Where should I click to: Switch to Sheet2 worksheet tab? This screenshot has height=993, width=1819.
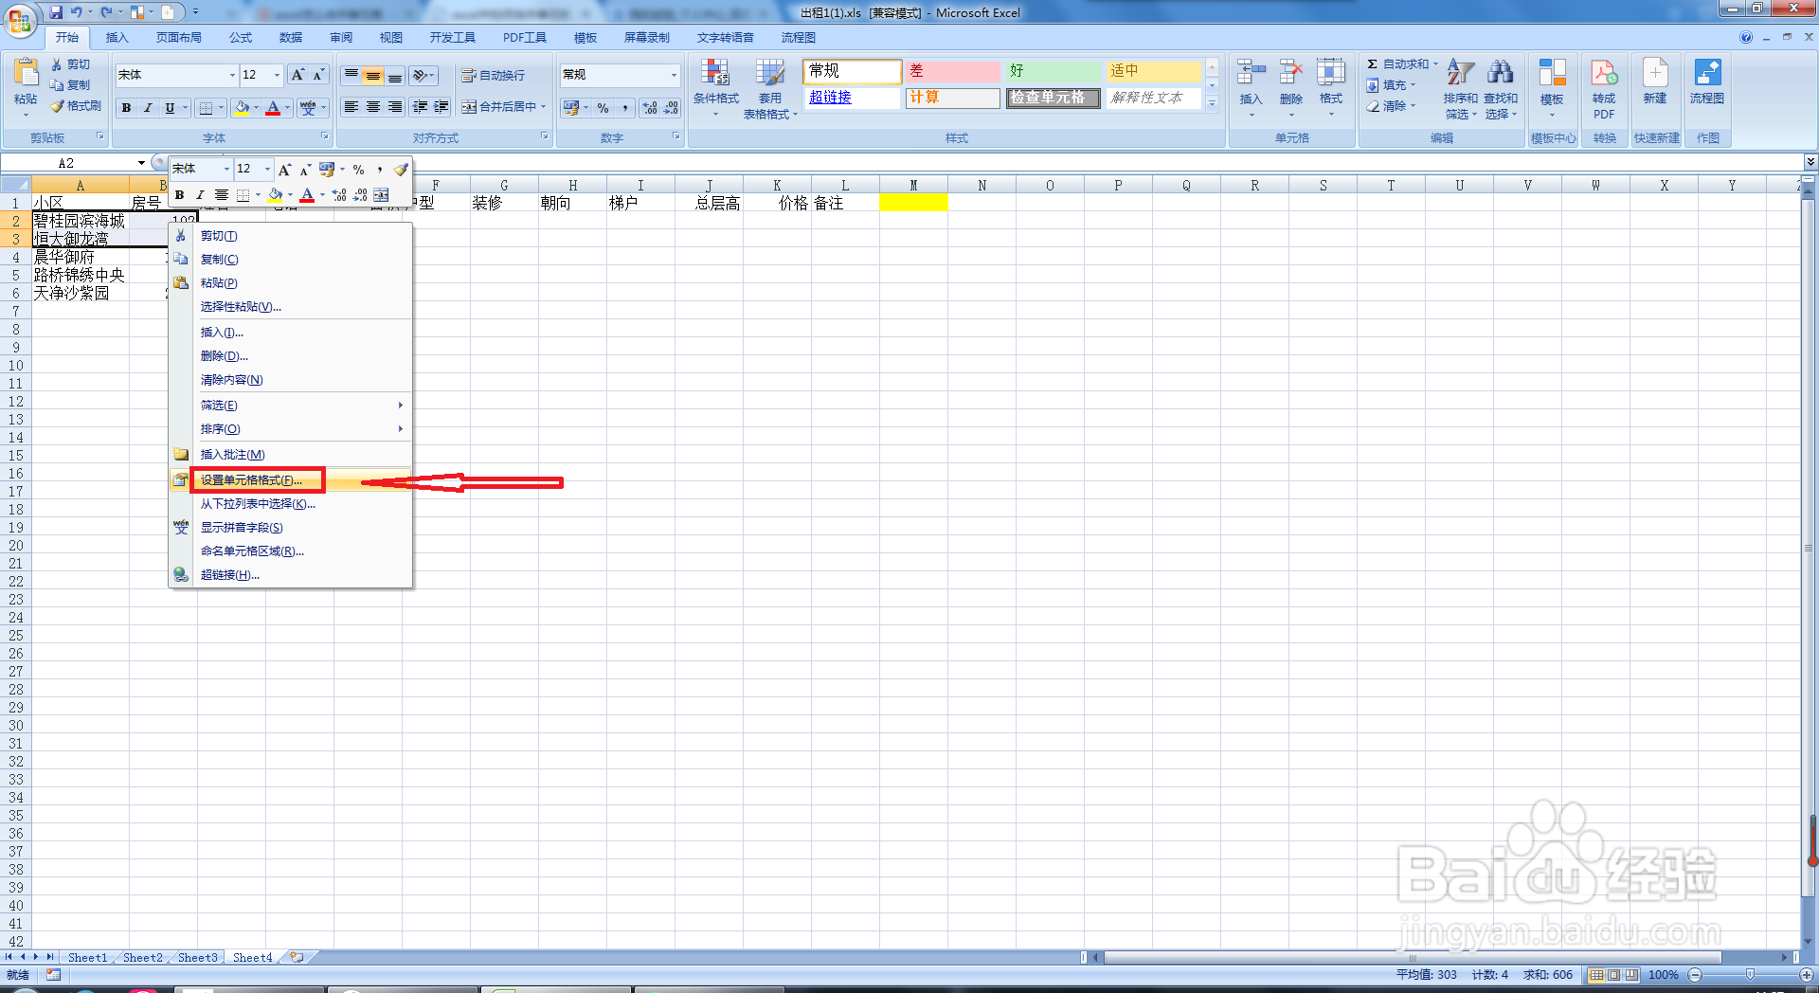(x=142, y=958)
